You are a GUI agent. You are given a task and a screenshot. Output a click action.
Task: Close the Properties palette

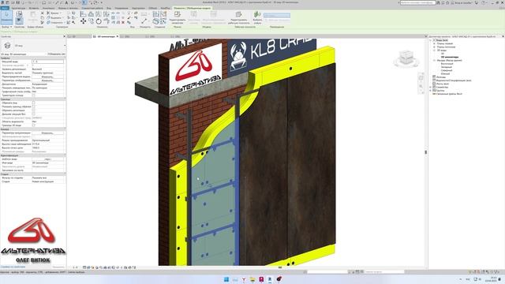coord(64,36)
